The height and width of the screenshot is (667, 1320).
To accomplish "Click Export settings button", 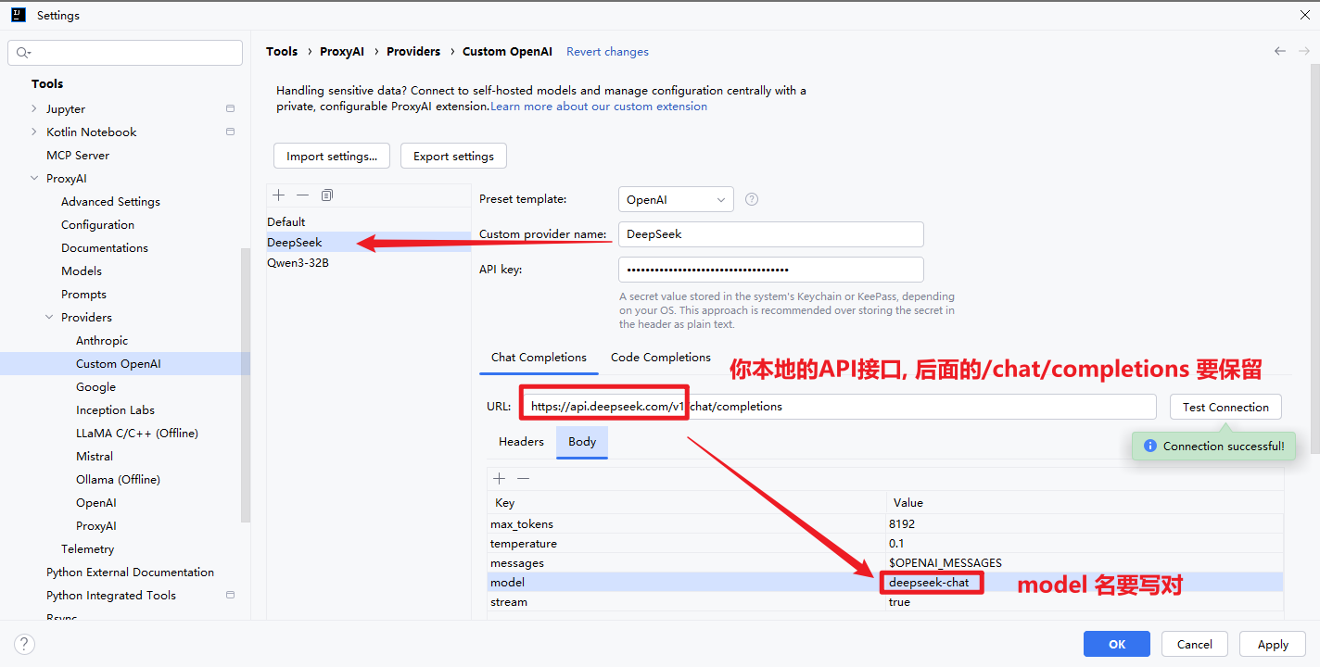I will [x=453, y=156].
